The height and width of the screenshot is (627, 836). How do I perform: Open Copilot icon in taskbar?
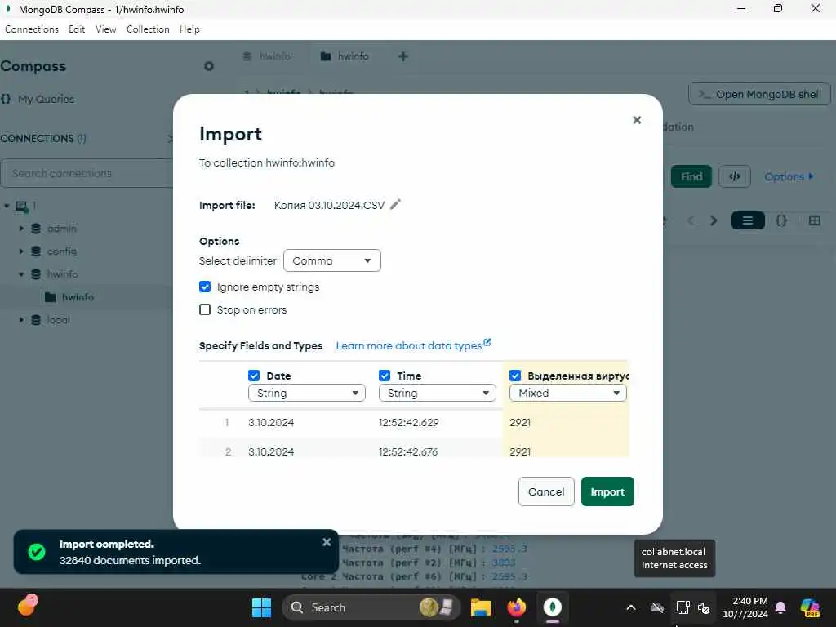[x=810, y=607]
